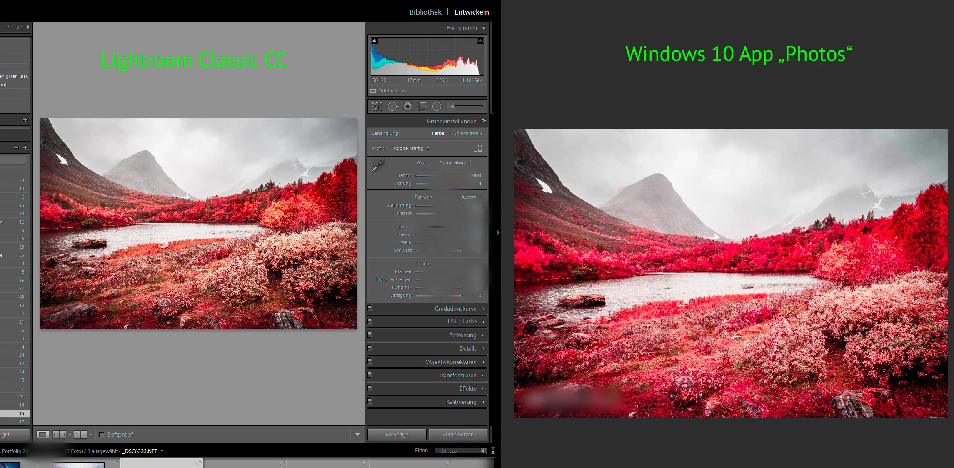Expand the Gradationskurve panel
954x468 pixels.
455,309
